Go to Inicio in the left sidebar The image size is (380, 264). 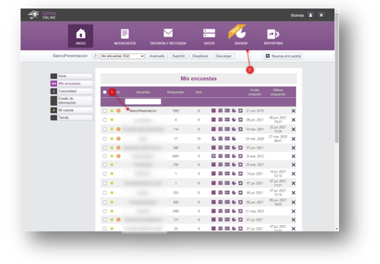coord(72,76)
